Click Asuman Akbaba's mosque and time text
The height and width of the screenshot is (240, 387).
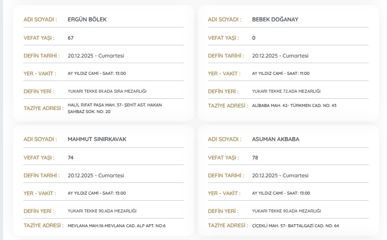pyautogui.click(x=280, y=193)
